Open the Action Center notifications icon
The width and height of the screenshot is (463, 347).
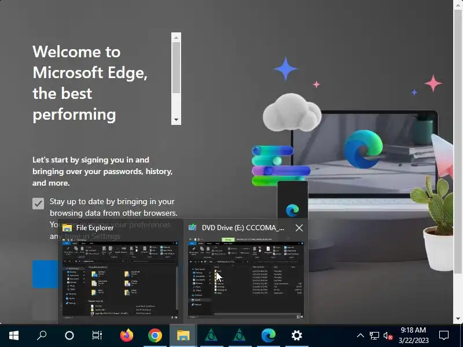[444, 335]
